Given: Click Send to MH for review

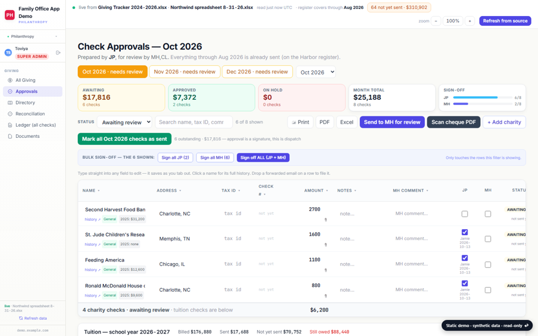Looking at the screenshot, I should (392, 122).
